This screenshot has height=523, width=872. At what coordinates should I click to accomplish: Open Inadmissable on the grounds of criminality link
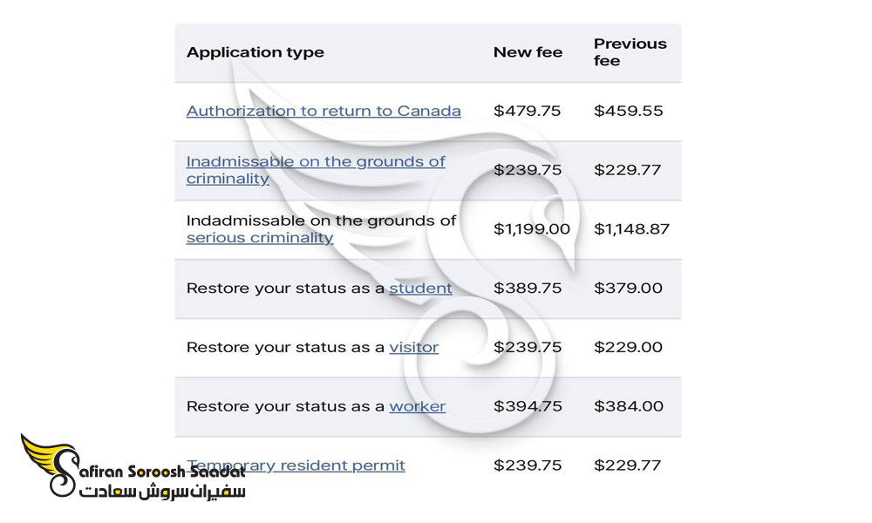(316, 170)
